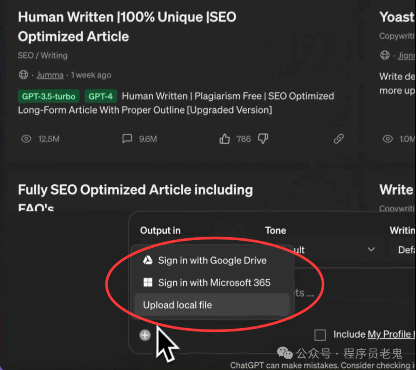This screenshot has width=416, height=370.
Task: Click the "Long-Form Article With Proper Outline" description
Action: (x=145, y=110)
